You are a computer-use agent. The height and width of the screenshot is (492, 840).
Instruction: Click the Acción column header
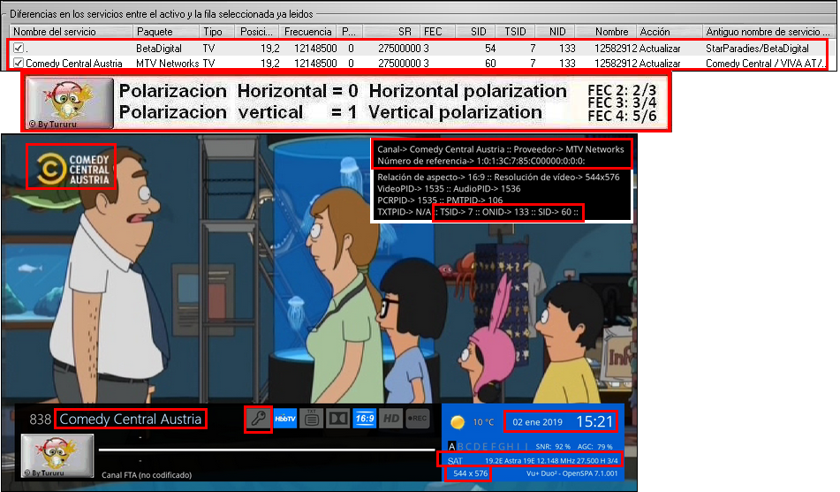(670, 32)
